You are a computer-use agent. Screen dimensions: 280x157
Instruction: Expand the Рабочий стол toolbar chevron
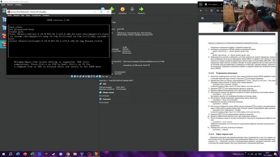click(x=245, y=153)
